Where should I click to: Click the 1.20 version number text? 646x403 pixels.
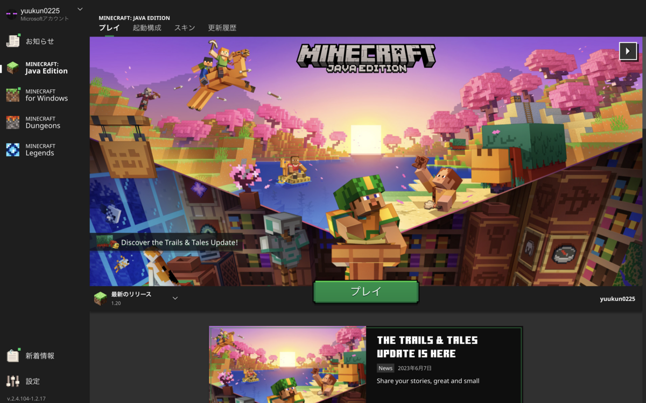116,304
